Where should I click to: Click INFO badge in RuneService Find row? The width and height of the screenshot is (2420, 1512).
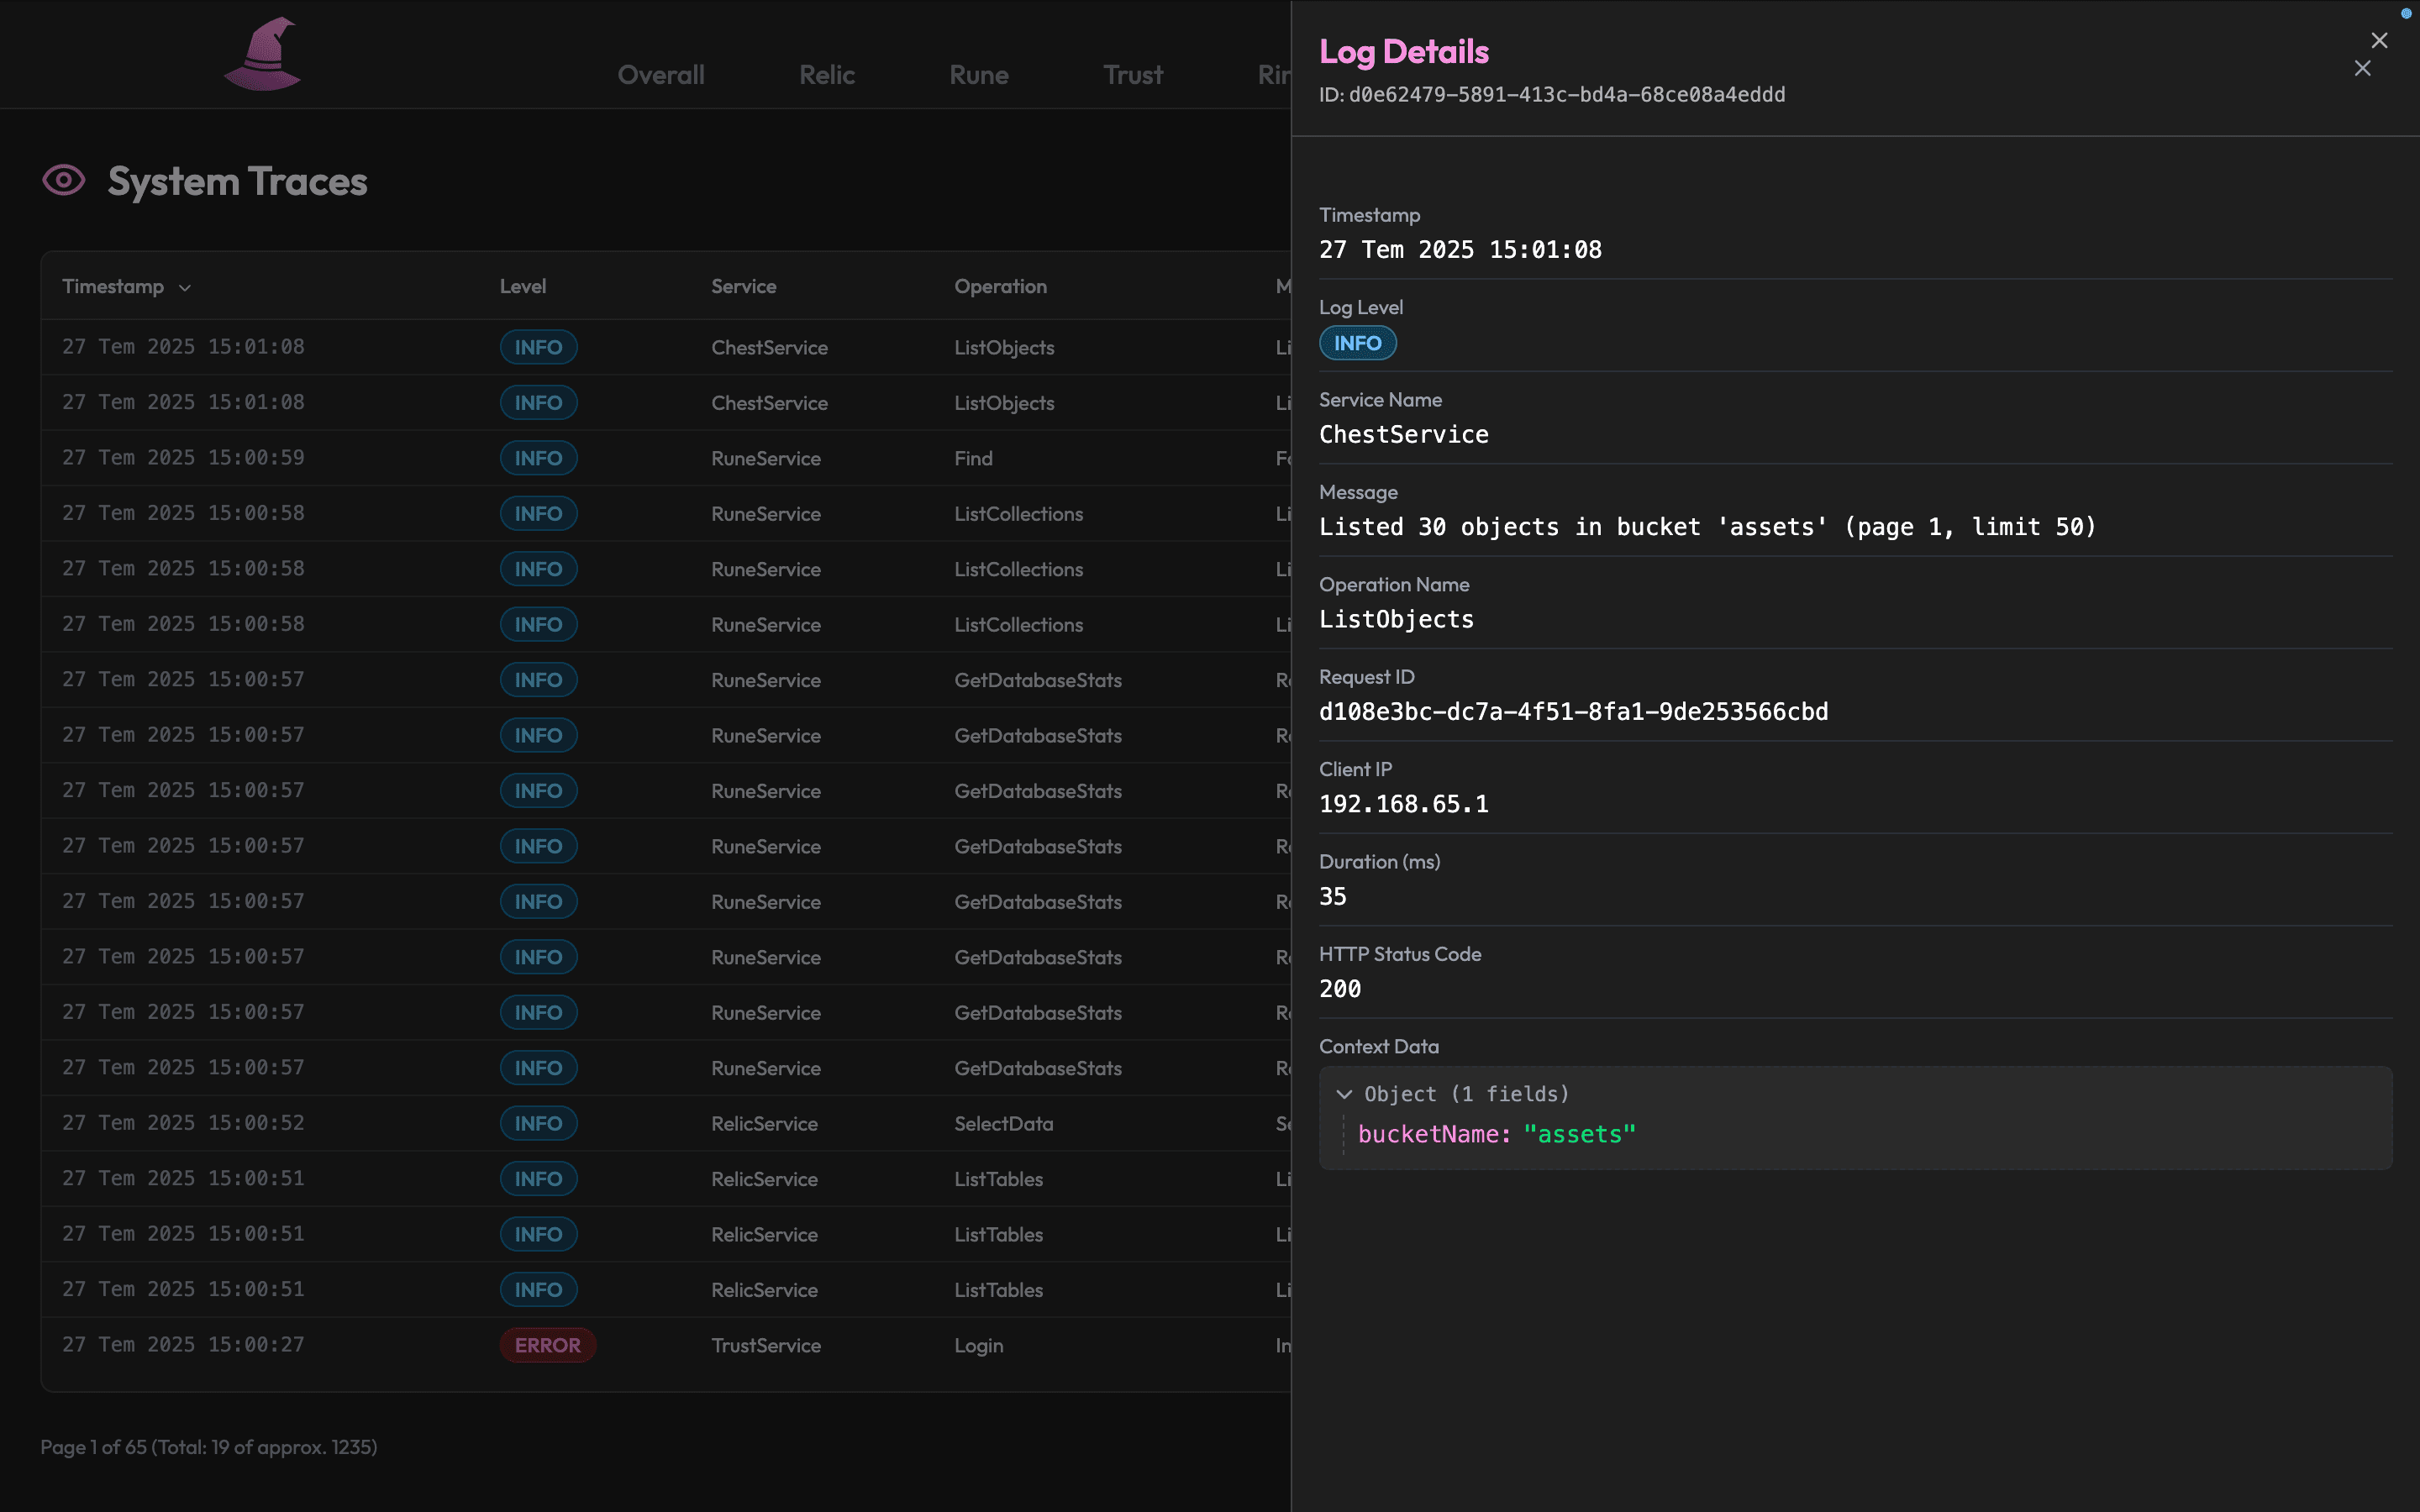point(538,458)
